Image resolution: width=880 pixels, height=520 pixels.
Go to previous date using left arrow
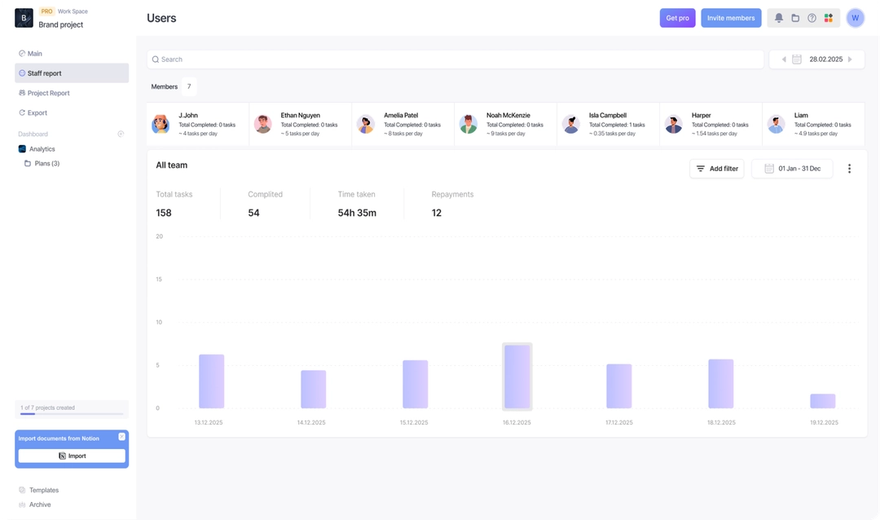[x=784, y=59]
